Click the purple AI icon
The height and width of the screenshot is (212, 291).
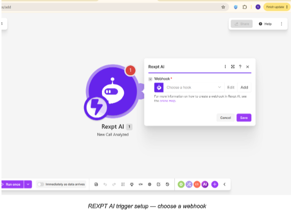click(x=205, y=184)
